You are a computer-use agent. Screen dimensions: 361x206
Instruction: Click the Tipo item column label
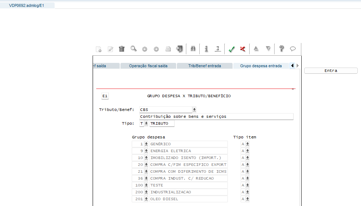coord(245,137)
